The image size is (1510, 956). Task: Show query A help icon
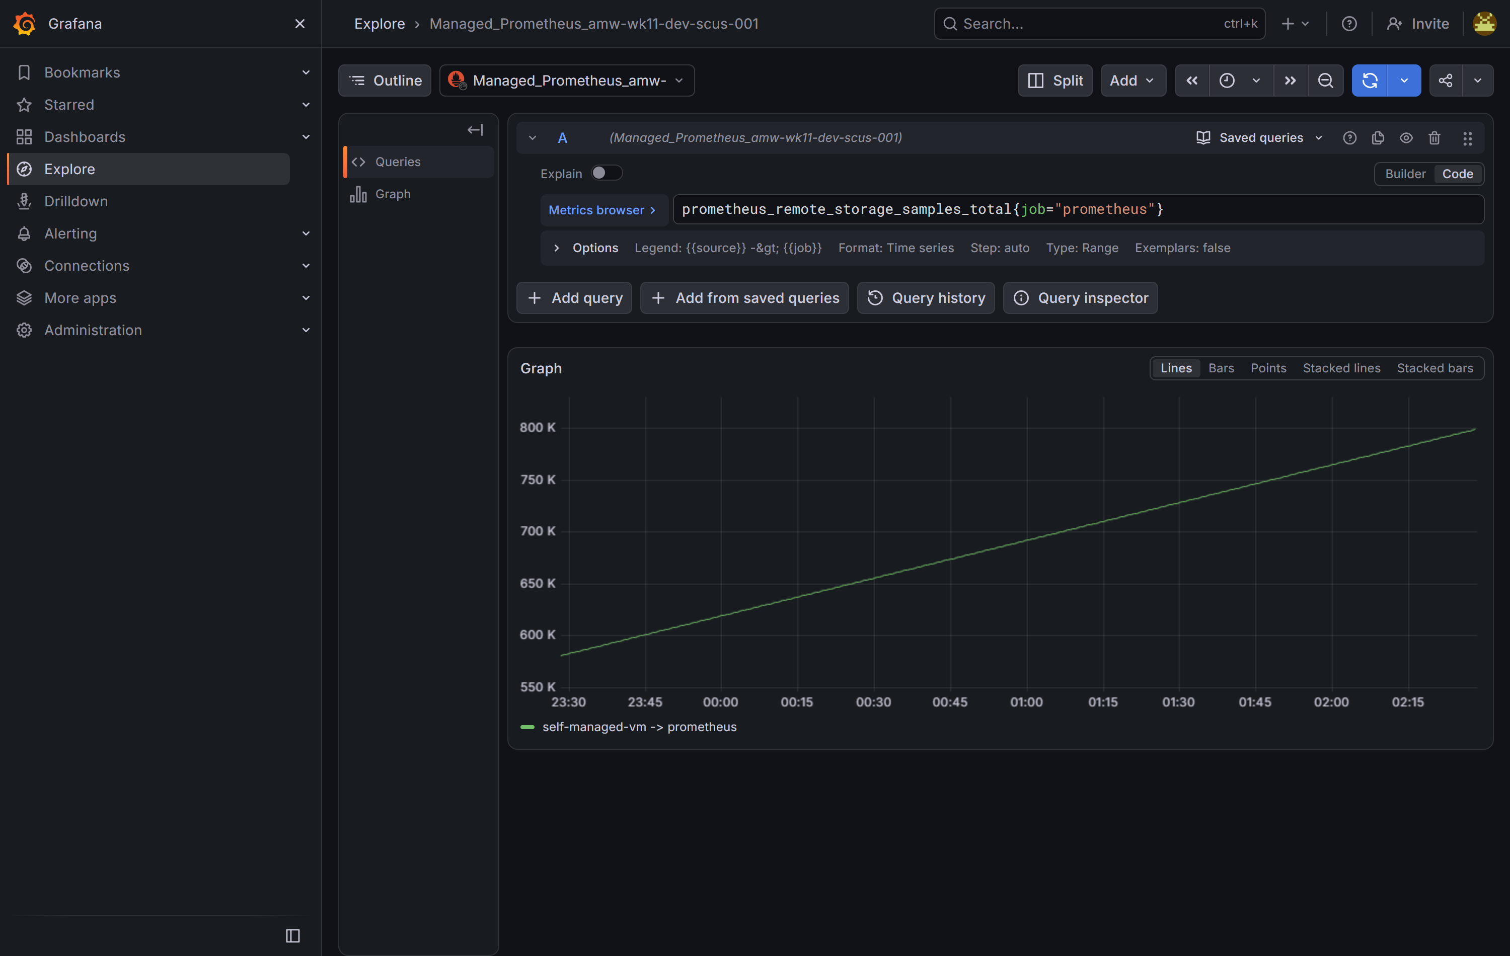tap(1349, 138)
